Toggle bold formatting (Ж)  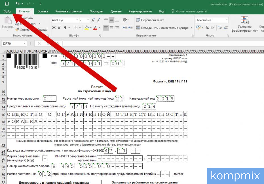(x=54, y=27)
